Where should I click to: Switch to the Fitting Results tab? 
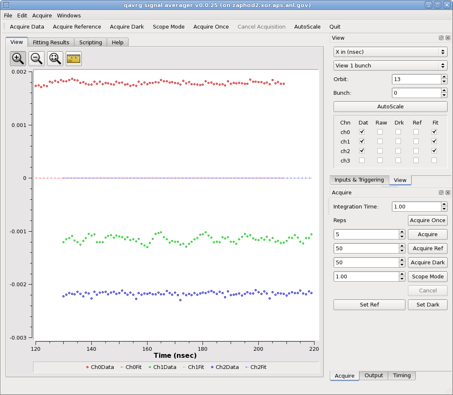coord(51,42)
